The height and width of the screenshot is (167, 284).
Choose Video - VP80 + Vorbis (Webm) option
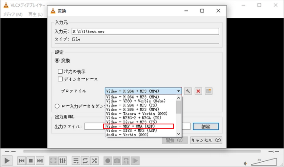140,101
